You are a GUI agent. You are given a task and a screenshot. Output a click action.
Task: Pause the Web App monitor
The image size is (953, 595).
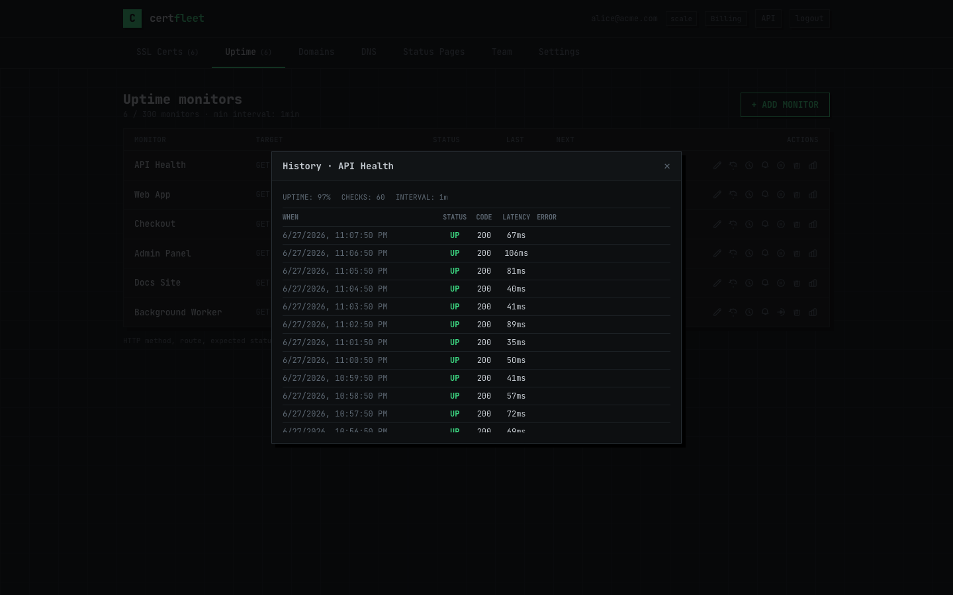click(781, 194)
